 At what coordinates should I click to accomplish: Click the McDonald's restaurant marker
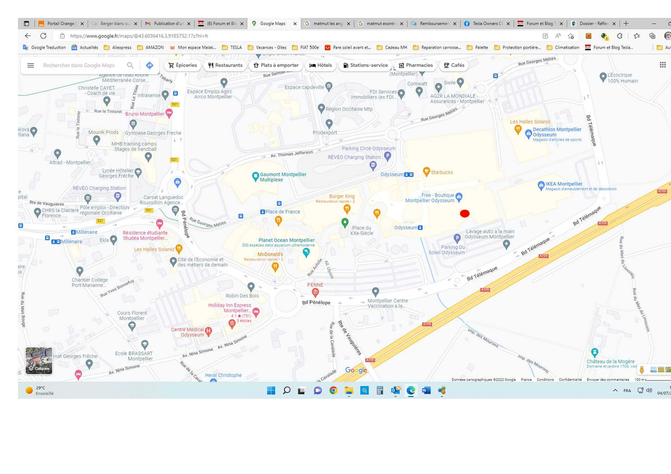pos(275,267)
